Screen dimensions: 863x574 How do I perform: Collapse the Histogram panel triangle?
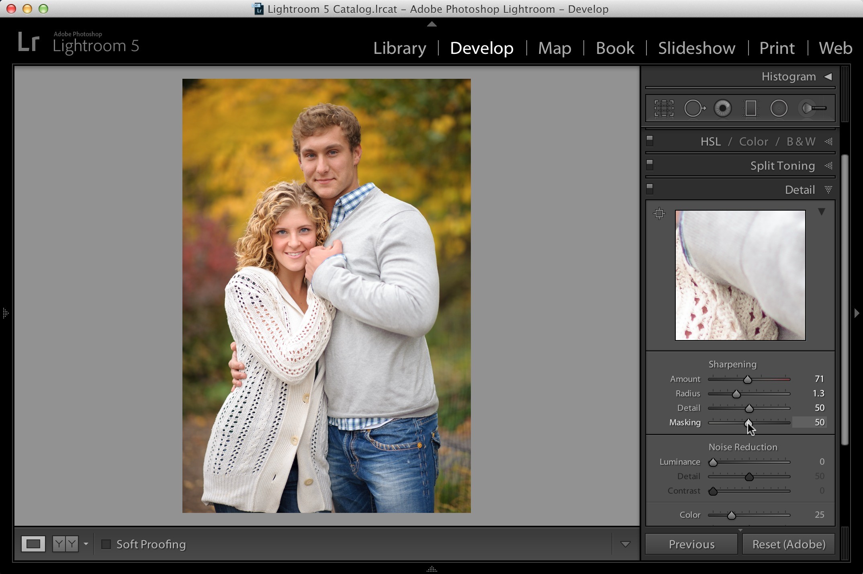tap(828, 76)
